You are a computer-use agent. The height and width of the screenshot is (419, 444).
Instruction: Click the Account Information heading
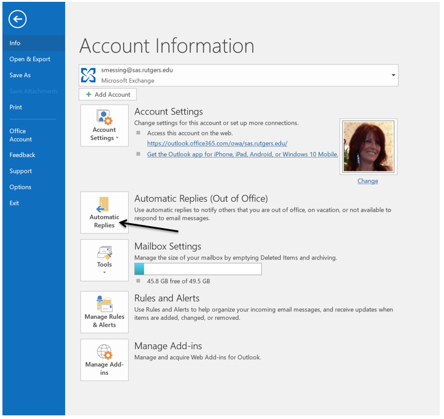pos(167,46)
